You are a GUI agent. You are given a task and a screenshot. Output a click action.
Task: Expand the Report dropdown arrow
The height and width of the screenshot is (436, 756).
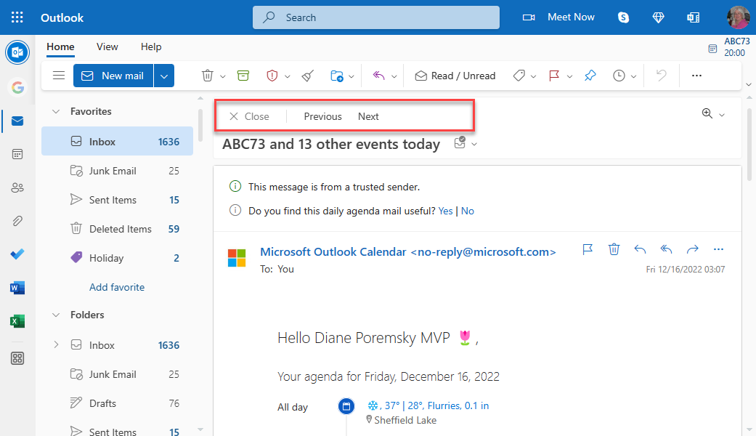coord(288,76)
